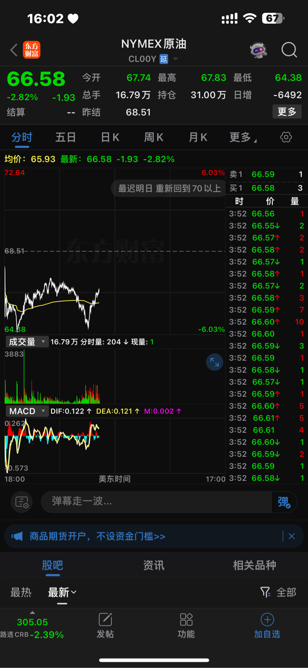Image resolution: width=308 pixels, height=668 pixels.
Task: Open the 资讯 news tab
Action: [154, 566]
